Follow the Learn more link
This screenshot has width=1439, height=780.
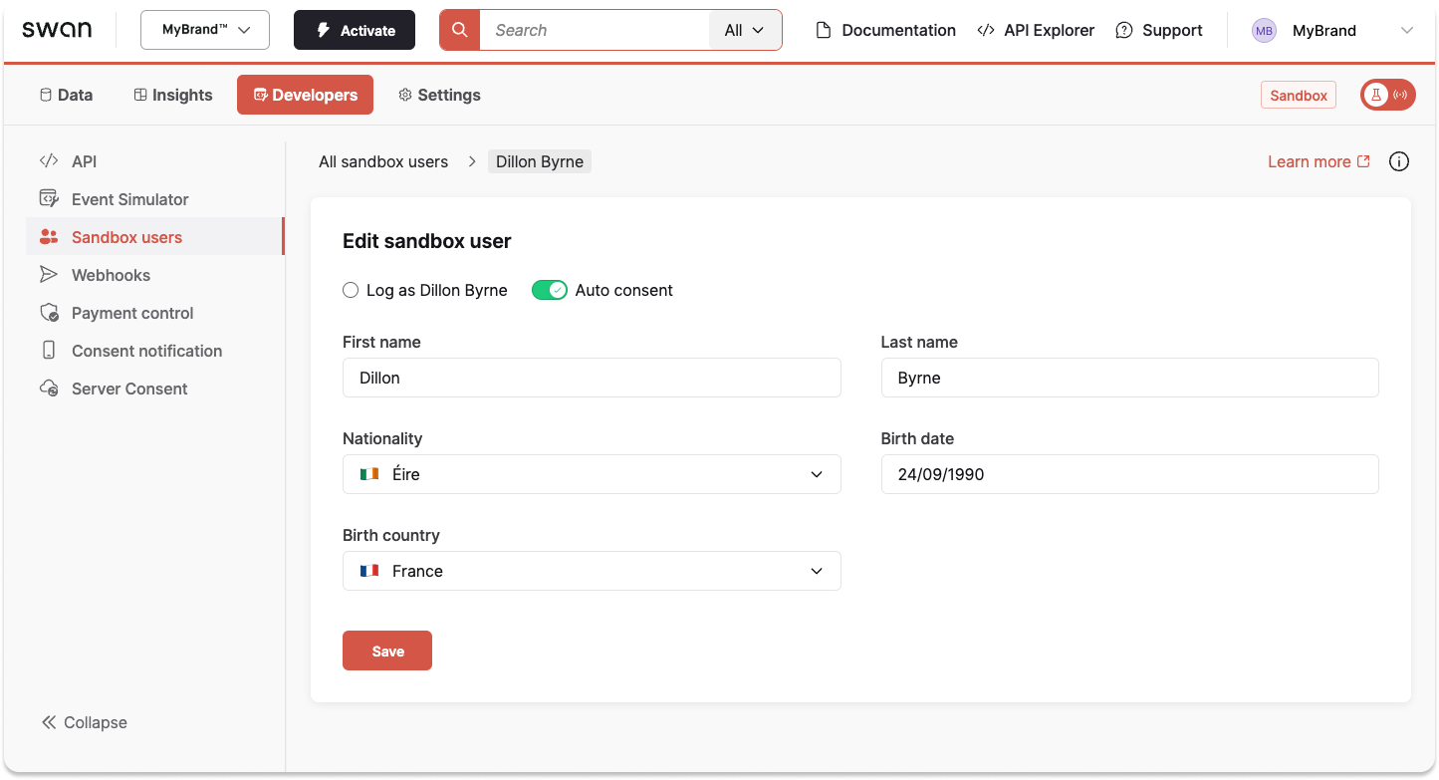click(x=1309, y=160)
